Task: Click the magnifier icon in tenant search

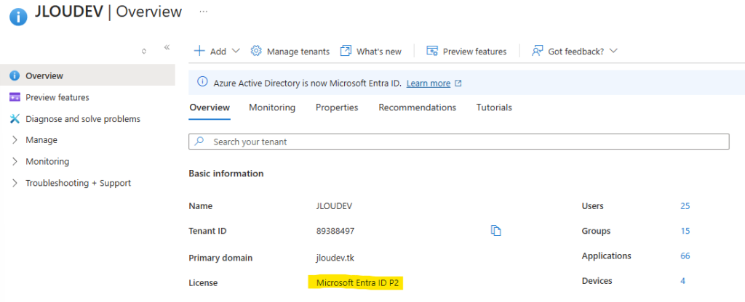Action: (x=200, y=142)
